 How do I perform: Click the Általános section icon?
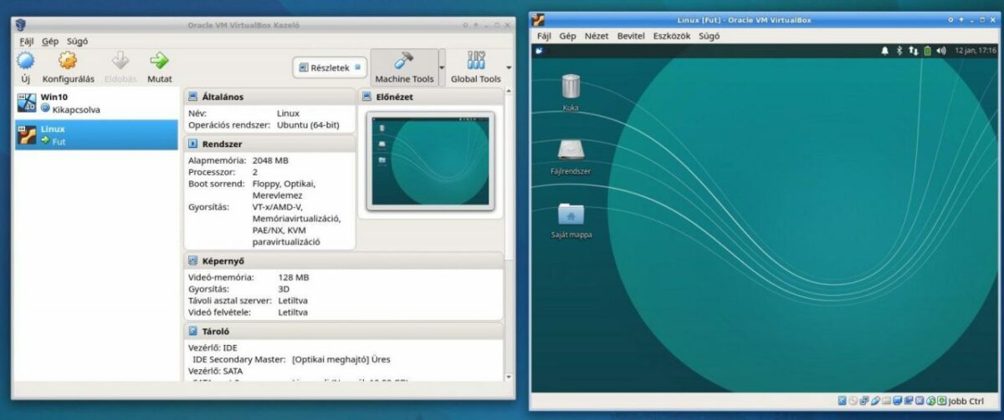tap(193, 97)
